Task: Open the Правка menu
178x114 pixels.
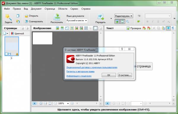Action: click(x=17, y=9)
